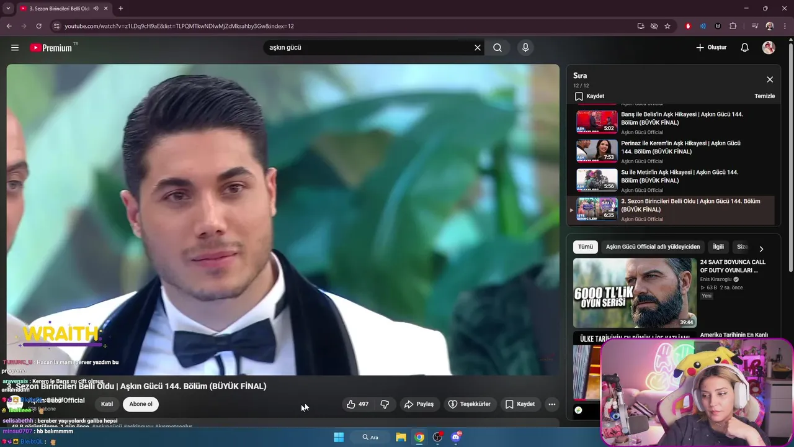Select the İlgili filter chip

click(718, 247)
